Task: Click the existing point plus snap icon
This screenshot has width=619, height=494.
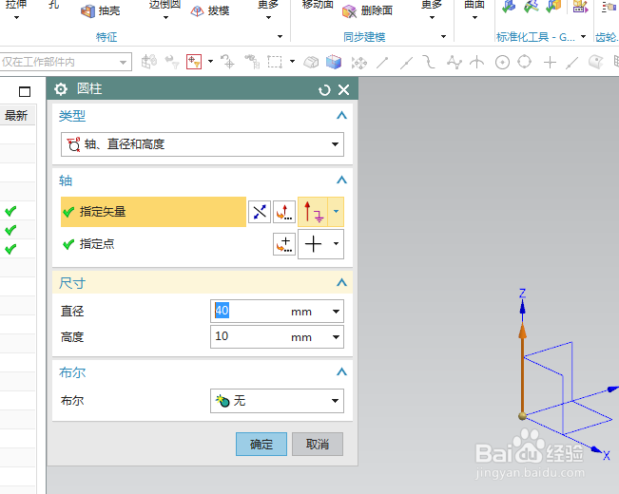Action: pyautogui.click(x=550, y=63)
